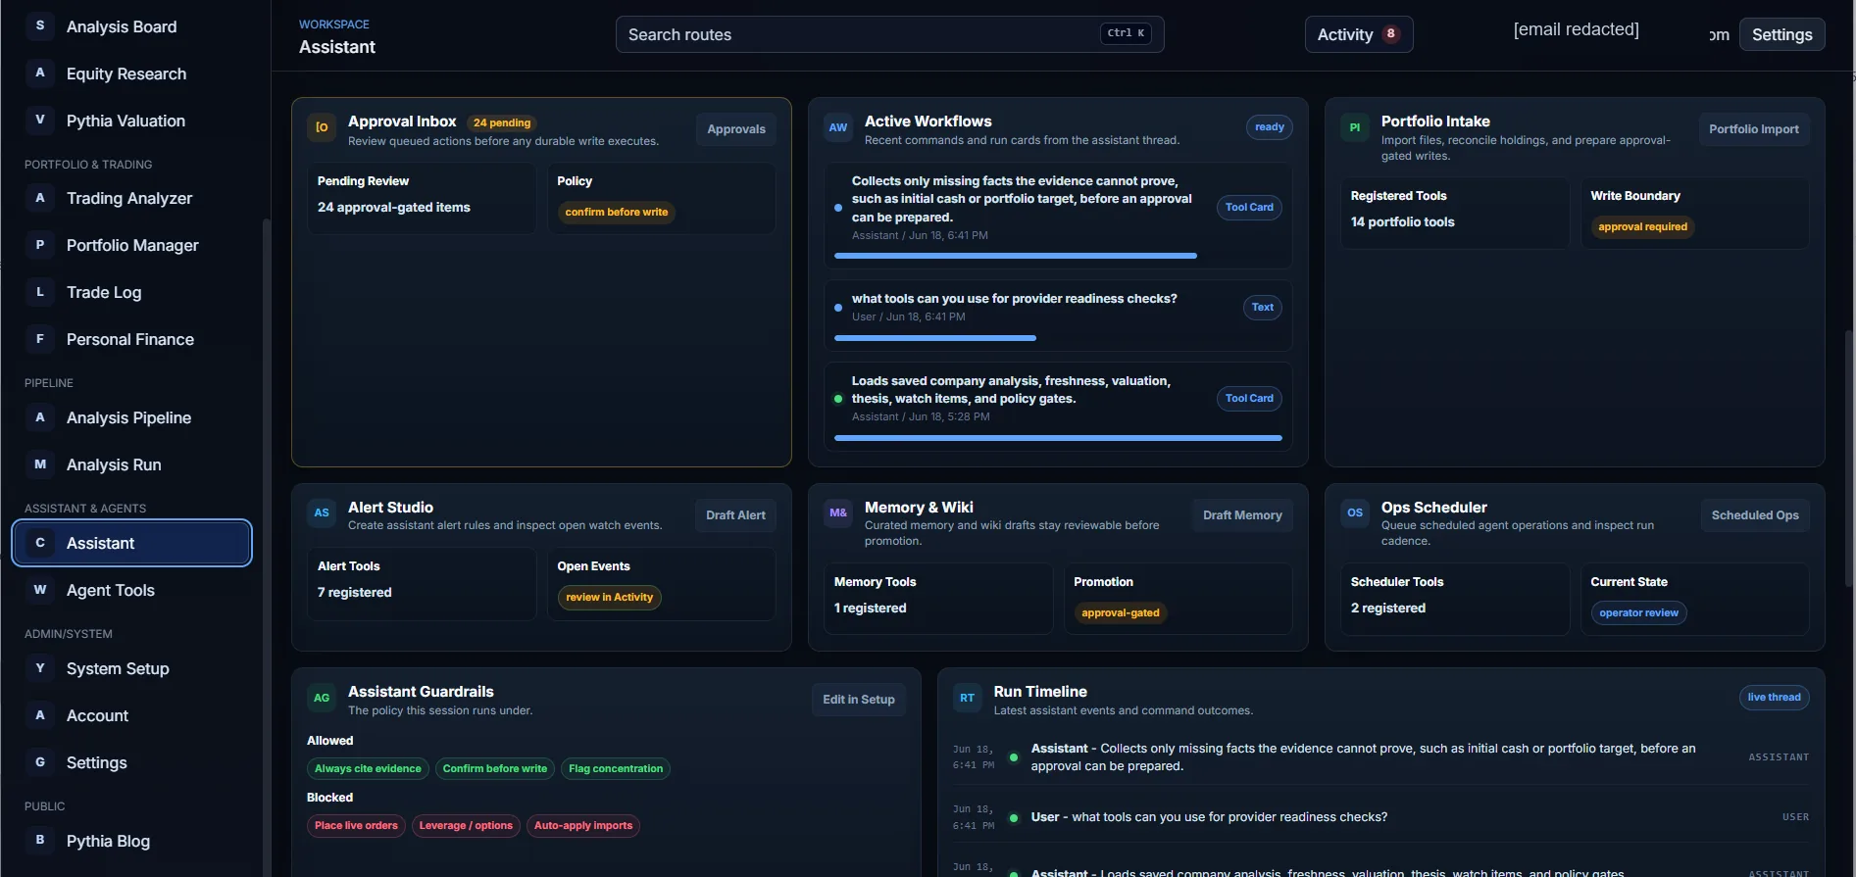1856x877 pixels.
Task: Click the Approval Inbox card icon
Action: click(x=322, y=127)
